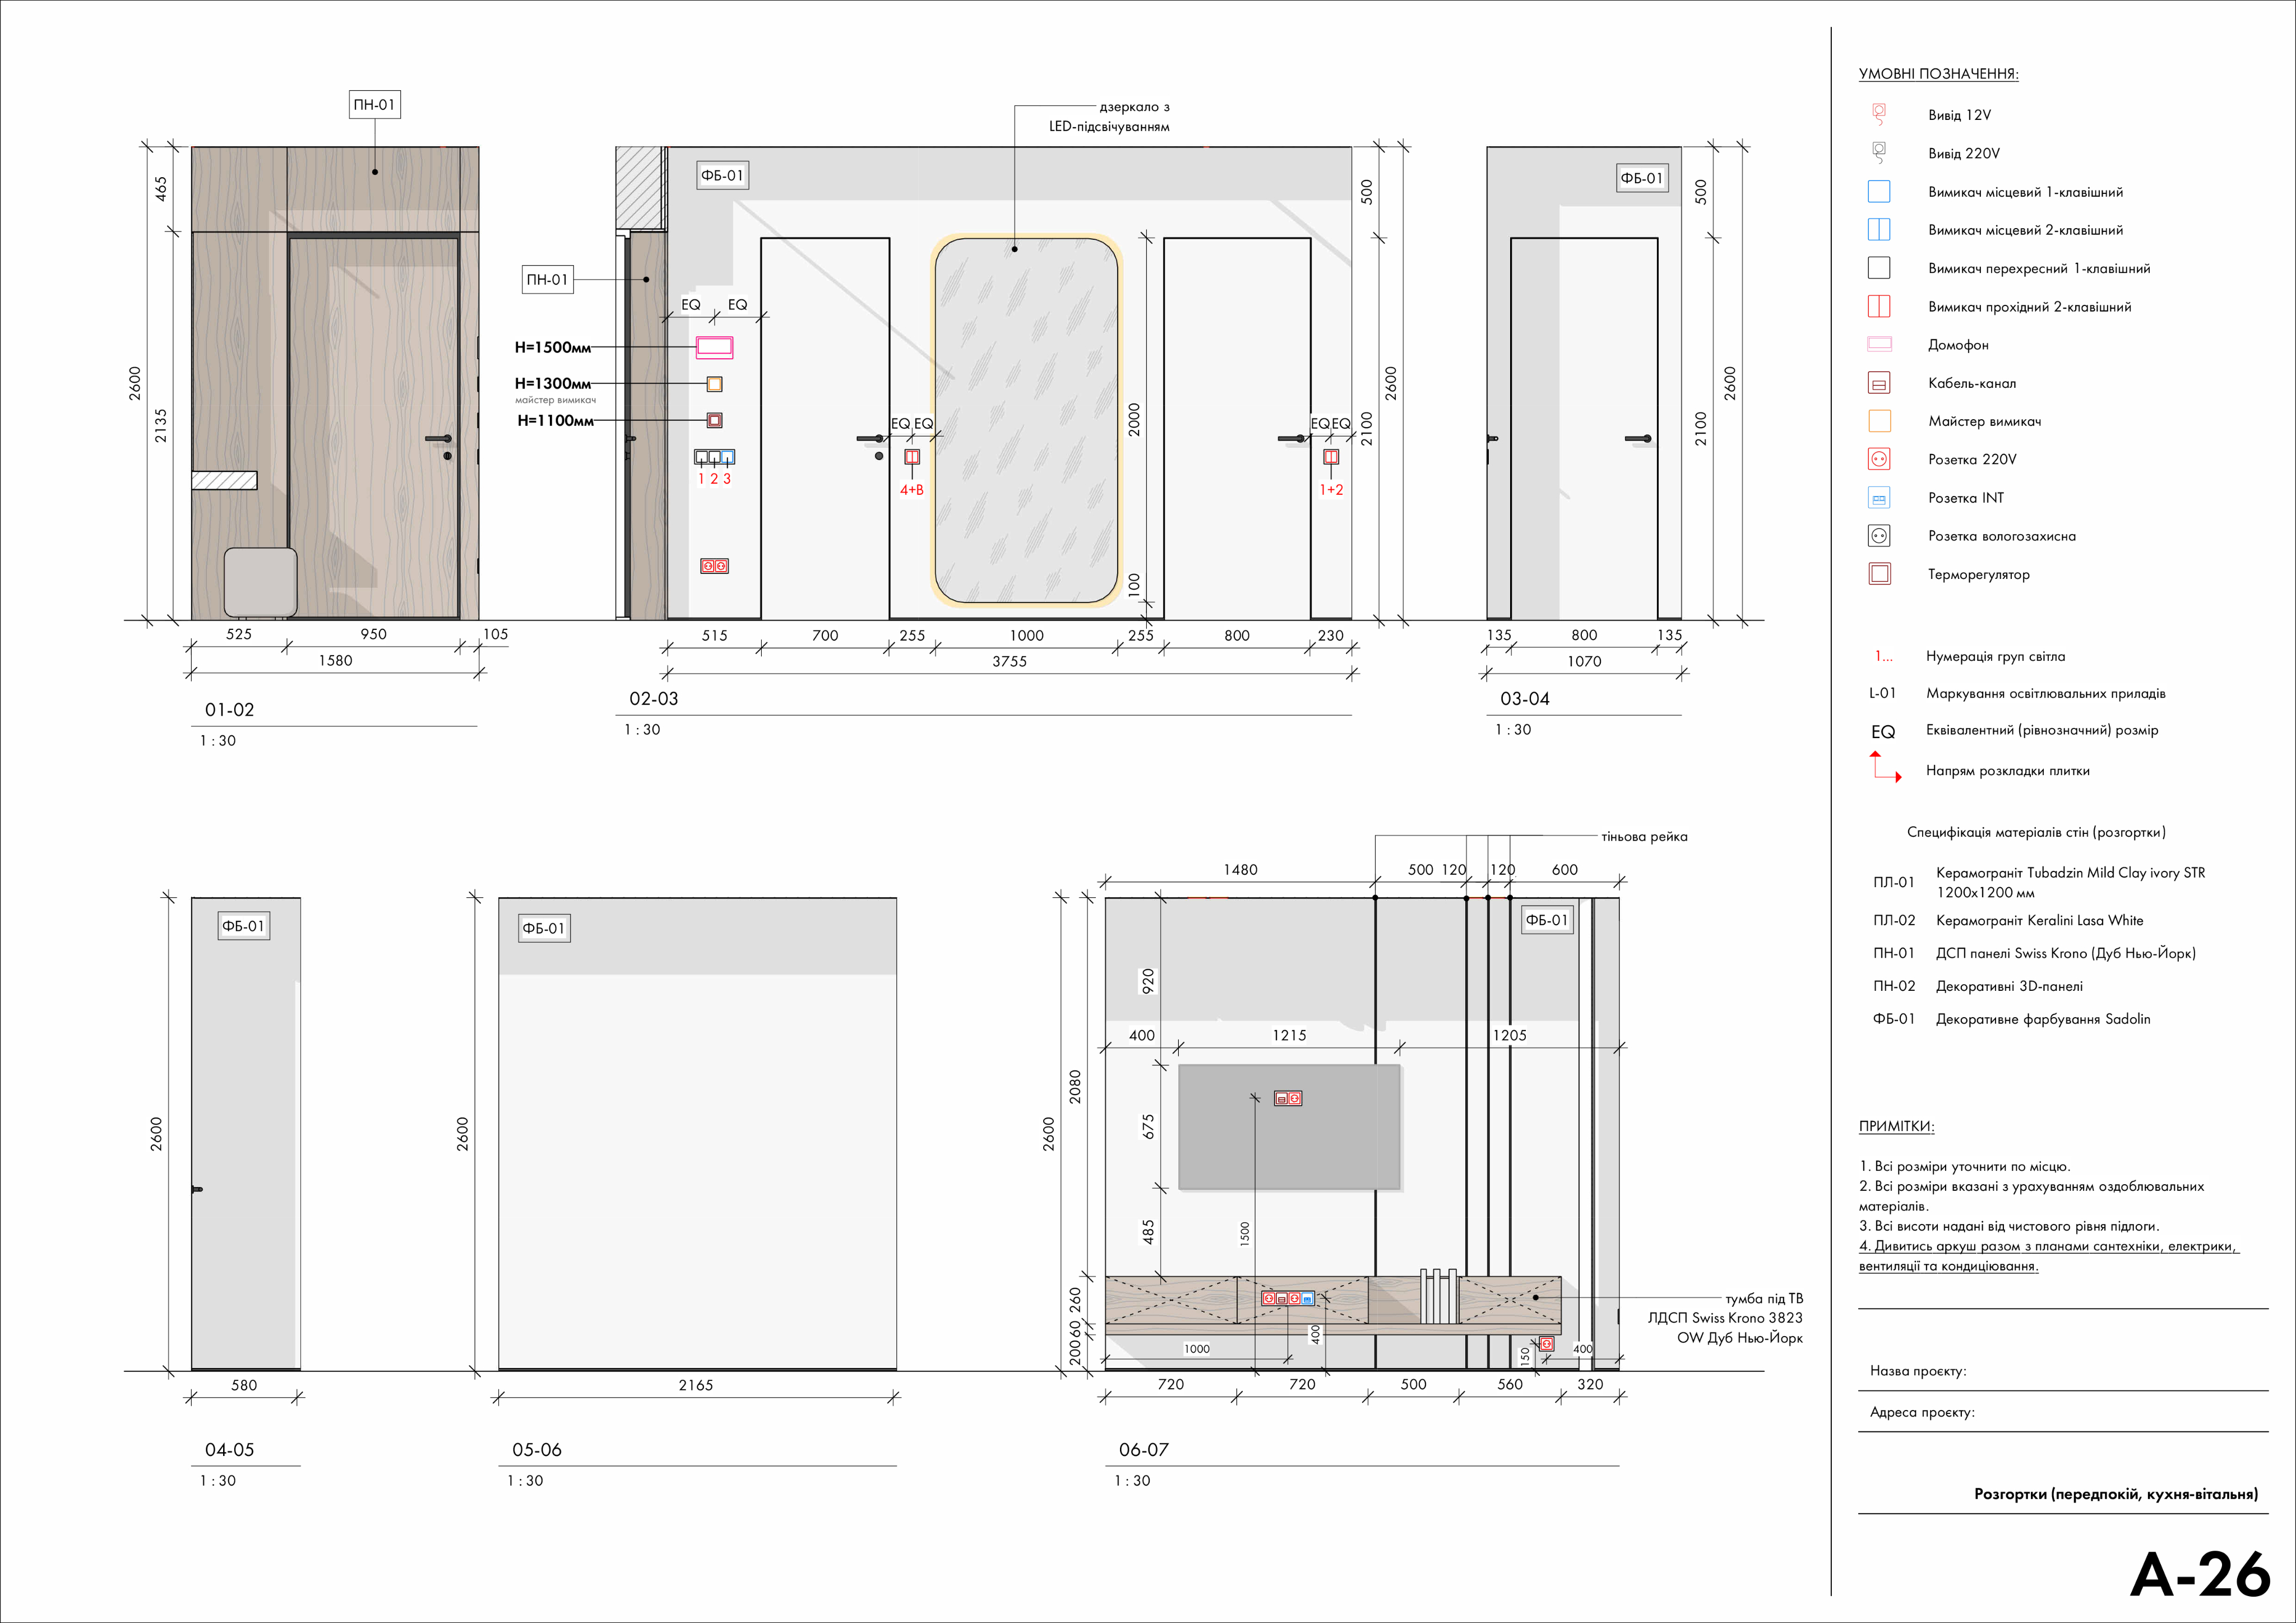
Task: Click the blue Розетка INT legend icon
Action: point(1879,498)
